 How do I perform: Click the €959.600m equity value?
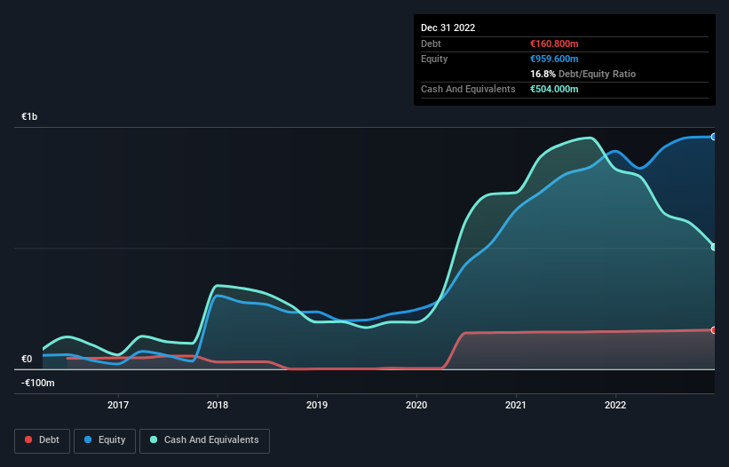pos(554,59)
